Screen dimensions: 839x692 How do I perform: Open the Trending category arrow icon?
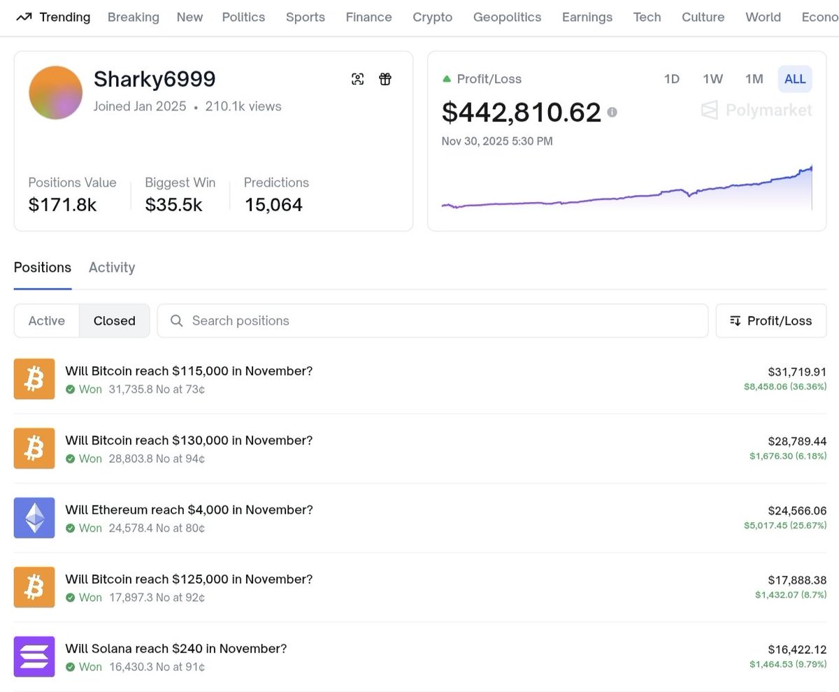point(24,17)
